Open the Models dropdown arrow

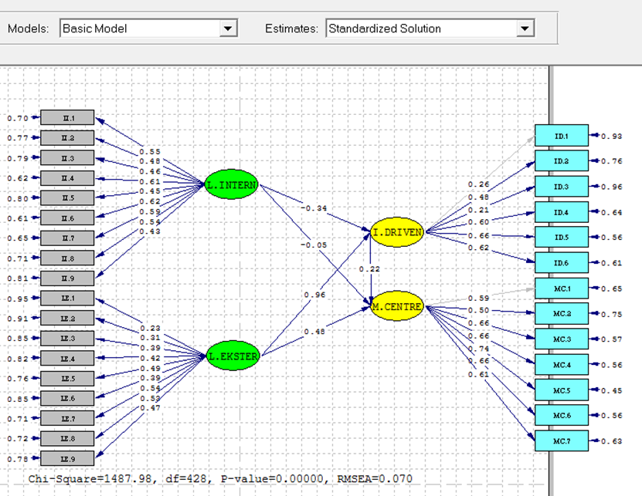point(228,29)
